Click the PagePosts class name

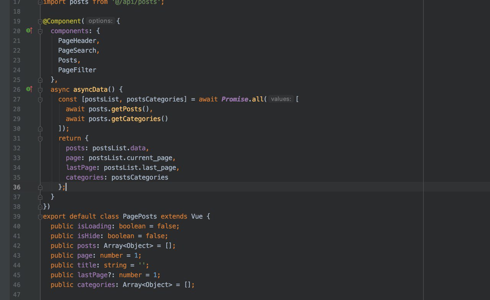(140, 216)
